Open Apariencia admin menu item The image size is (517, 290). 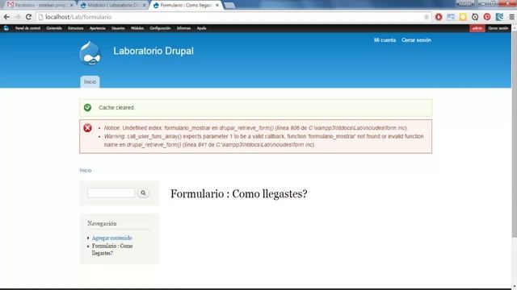pos(97,28)
